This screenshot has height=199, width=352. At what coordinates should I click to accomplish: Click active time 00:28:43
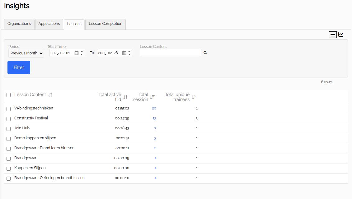(122, 128)
